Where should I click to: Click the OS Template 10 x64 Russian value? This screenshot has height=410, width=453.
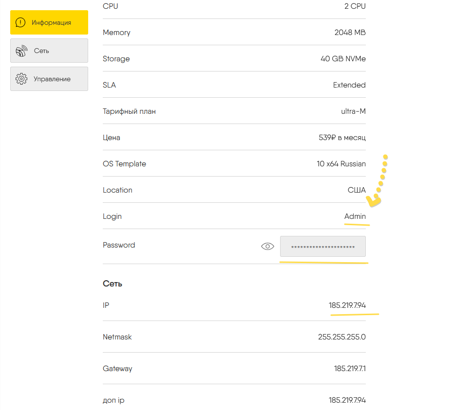point(341,164)
